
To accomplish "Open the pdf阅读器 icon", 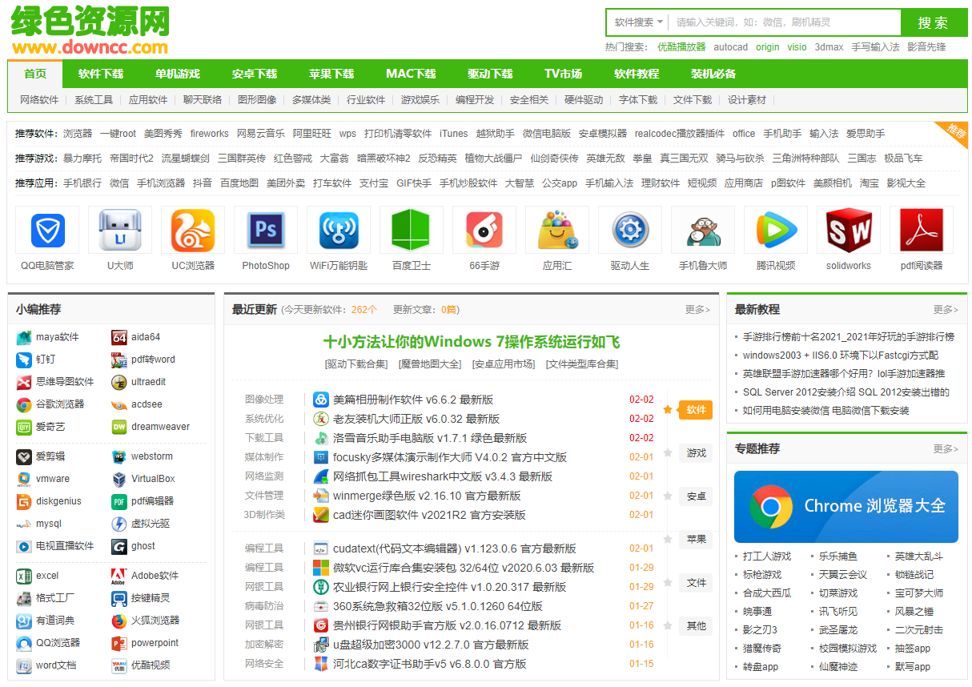I will (x=921, y=230).
